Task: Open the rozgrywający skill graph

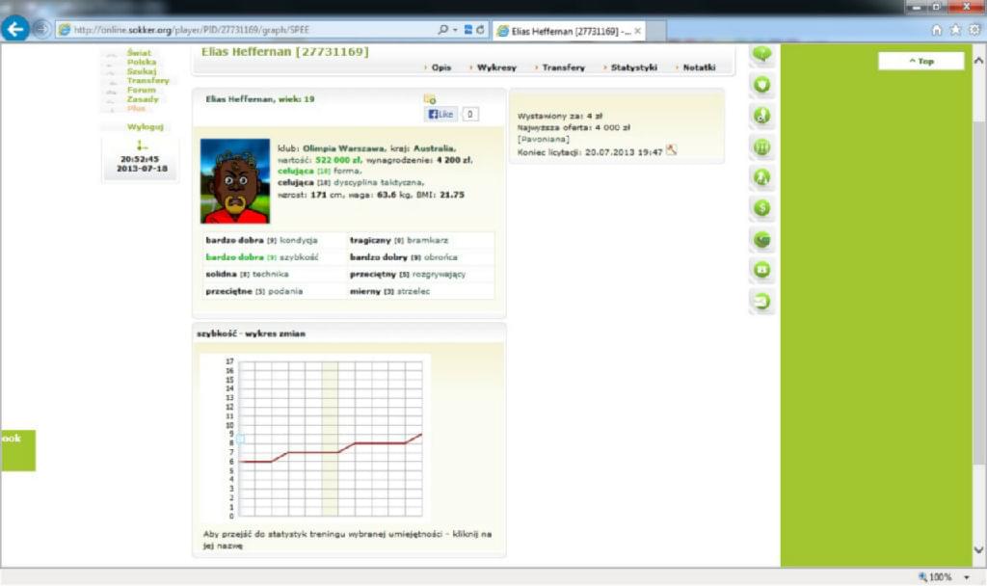Action: tap(439, 275)
